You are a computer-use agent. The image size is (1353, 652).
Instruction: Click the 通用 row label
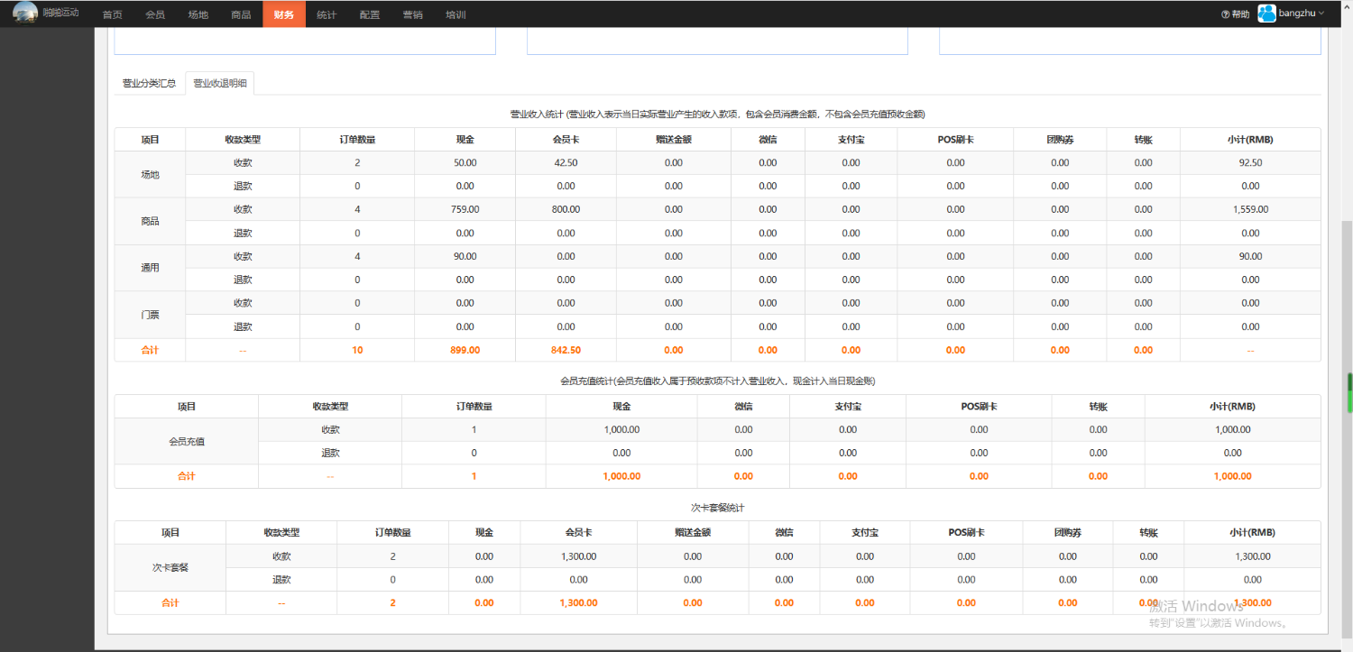[x=150, y=268]
